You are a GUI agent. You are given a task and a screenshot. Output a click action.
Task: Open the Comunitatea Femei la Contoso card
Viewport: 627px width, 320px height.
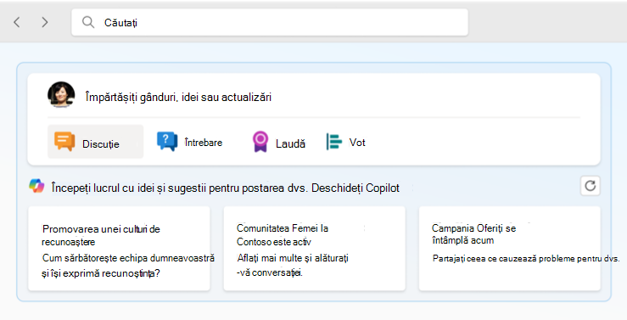(x=314, y=249)
